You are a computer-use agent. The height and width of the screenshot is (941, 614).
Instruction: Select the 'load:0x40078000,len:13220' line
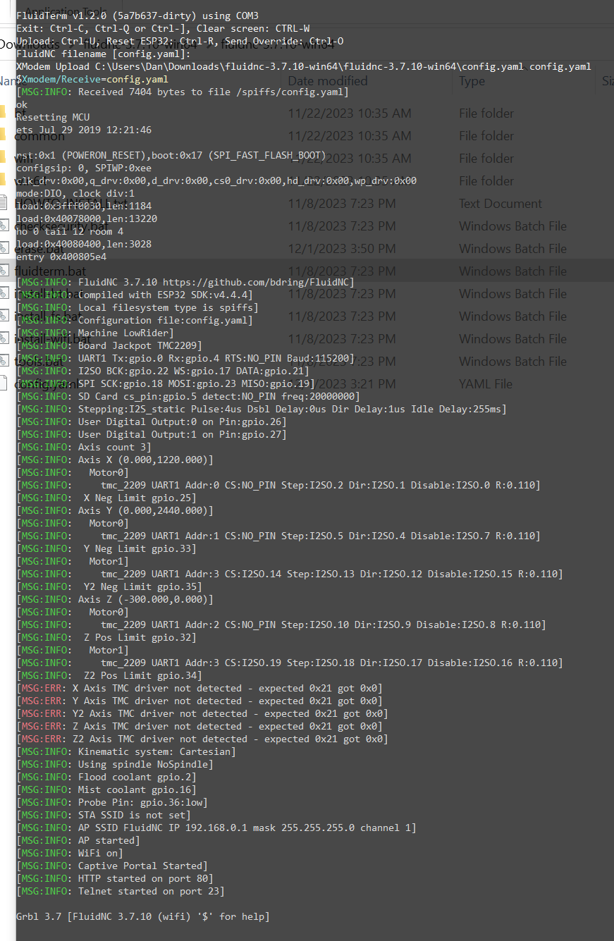[x=87, y=219]
